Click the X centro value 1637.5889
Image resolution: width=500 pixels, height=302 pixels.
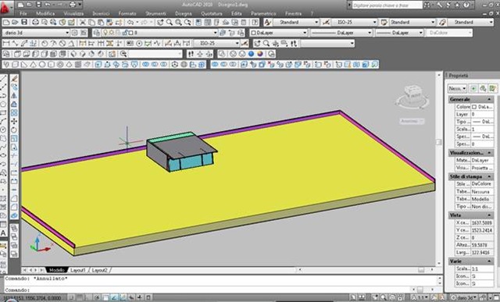[482, 222]
